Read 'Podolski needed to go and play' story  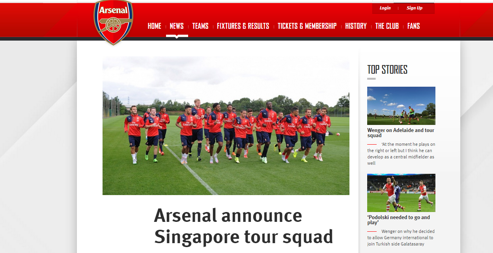click(x=399, y=220)
